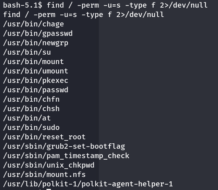The image size is (218, 190).
Task: Click on the /usr/bin/chfn path
Action: (31, 99)
